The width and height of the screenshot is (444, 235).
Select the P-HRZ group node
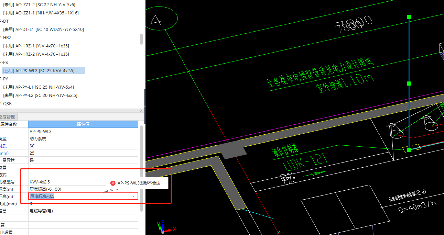6,37
